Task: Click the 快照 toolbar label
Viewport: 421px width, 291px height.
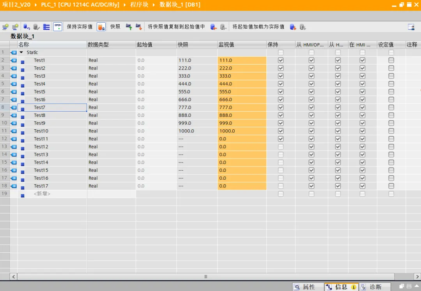Action: tap(115, 27)
